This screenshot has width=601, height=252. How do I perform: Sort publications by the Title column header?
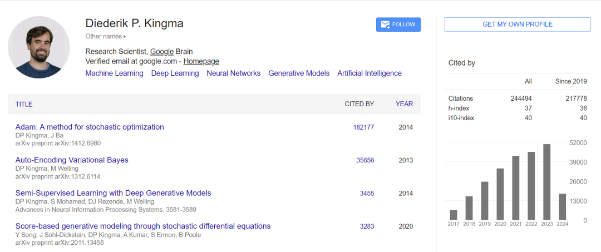pyautogui.click(x=24, y=104)
